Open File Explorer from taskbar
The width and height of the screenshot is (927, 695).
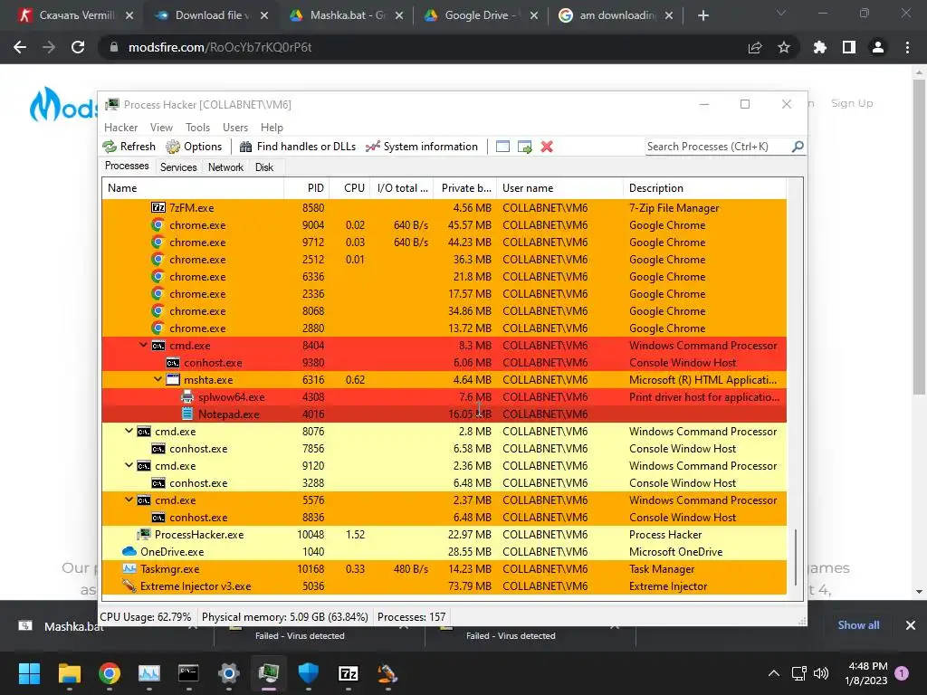click(x=69, y=673)
